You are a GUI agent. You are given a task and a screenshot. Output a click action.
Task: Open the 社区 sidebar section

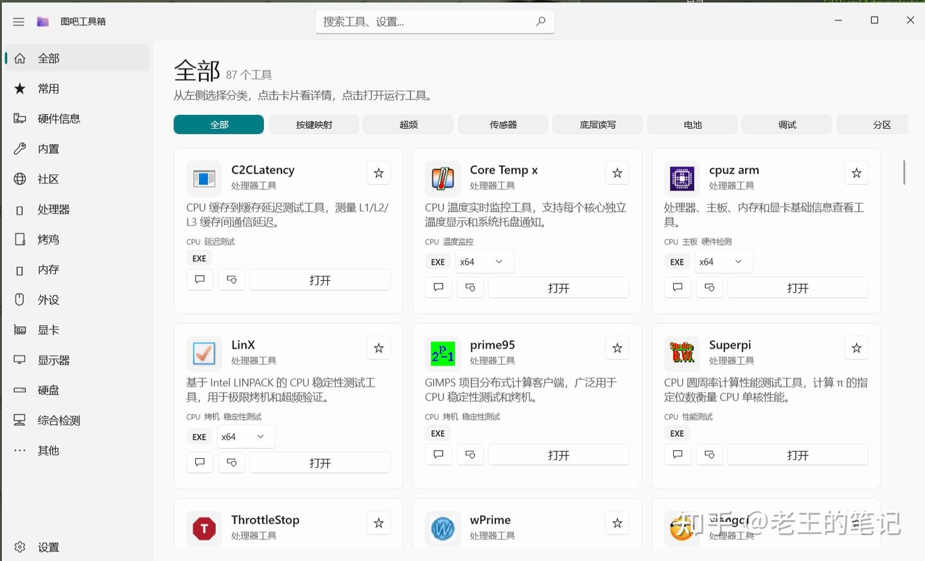pyautogui.click(x=76, y=179)
